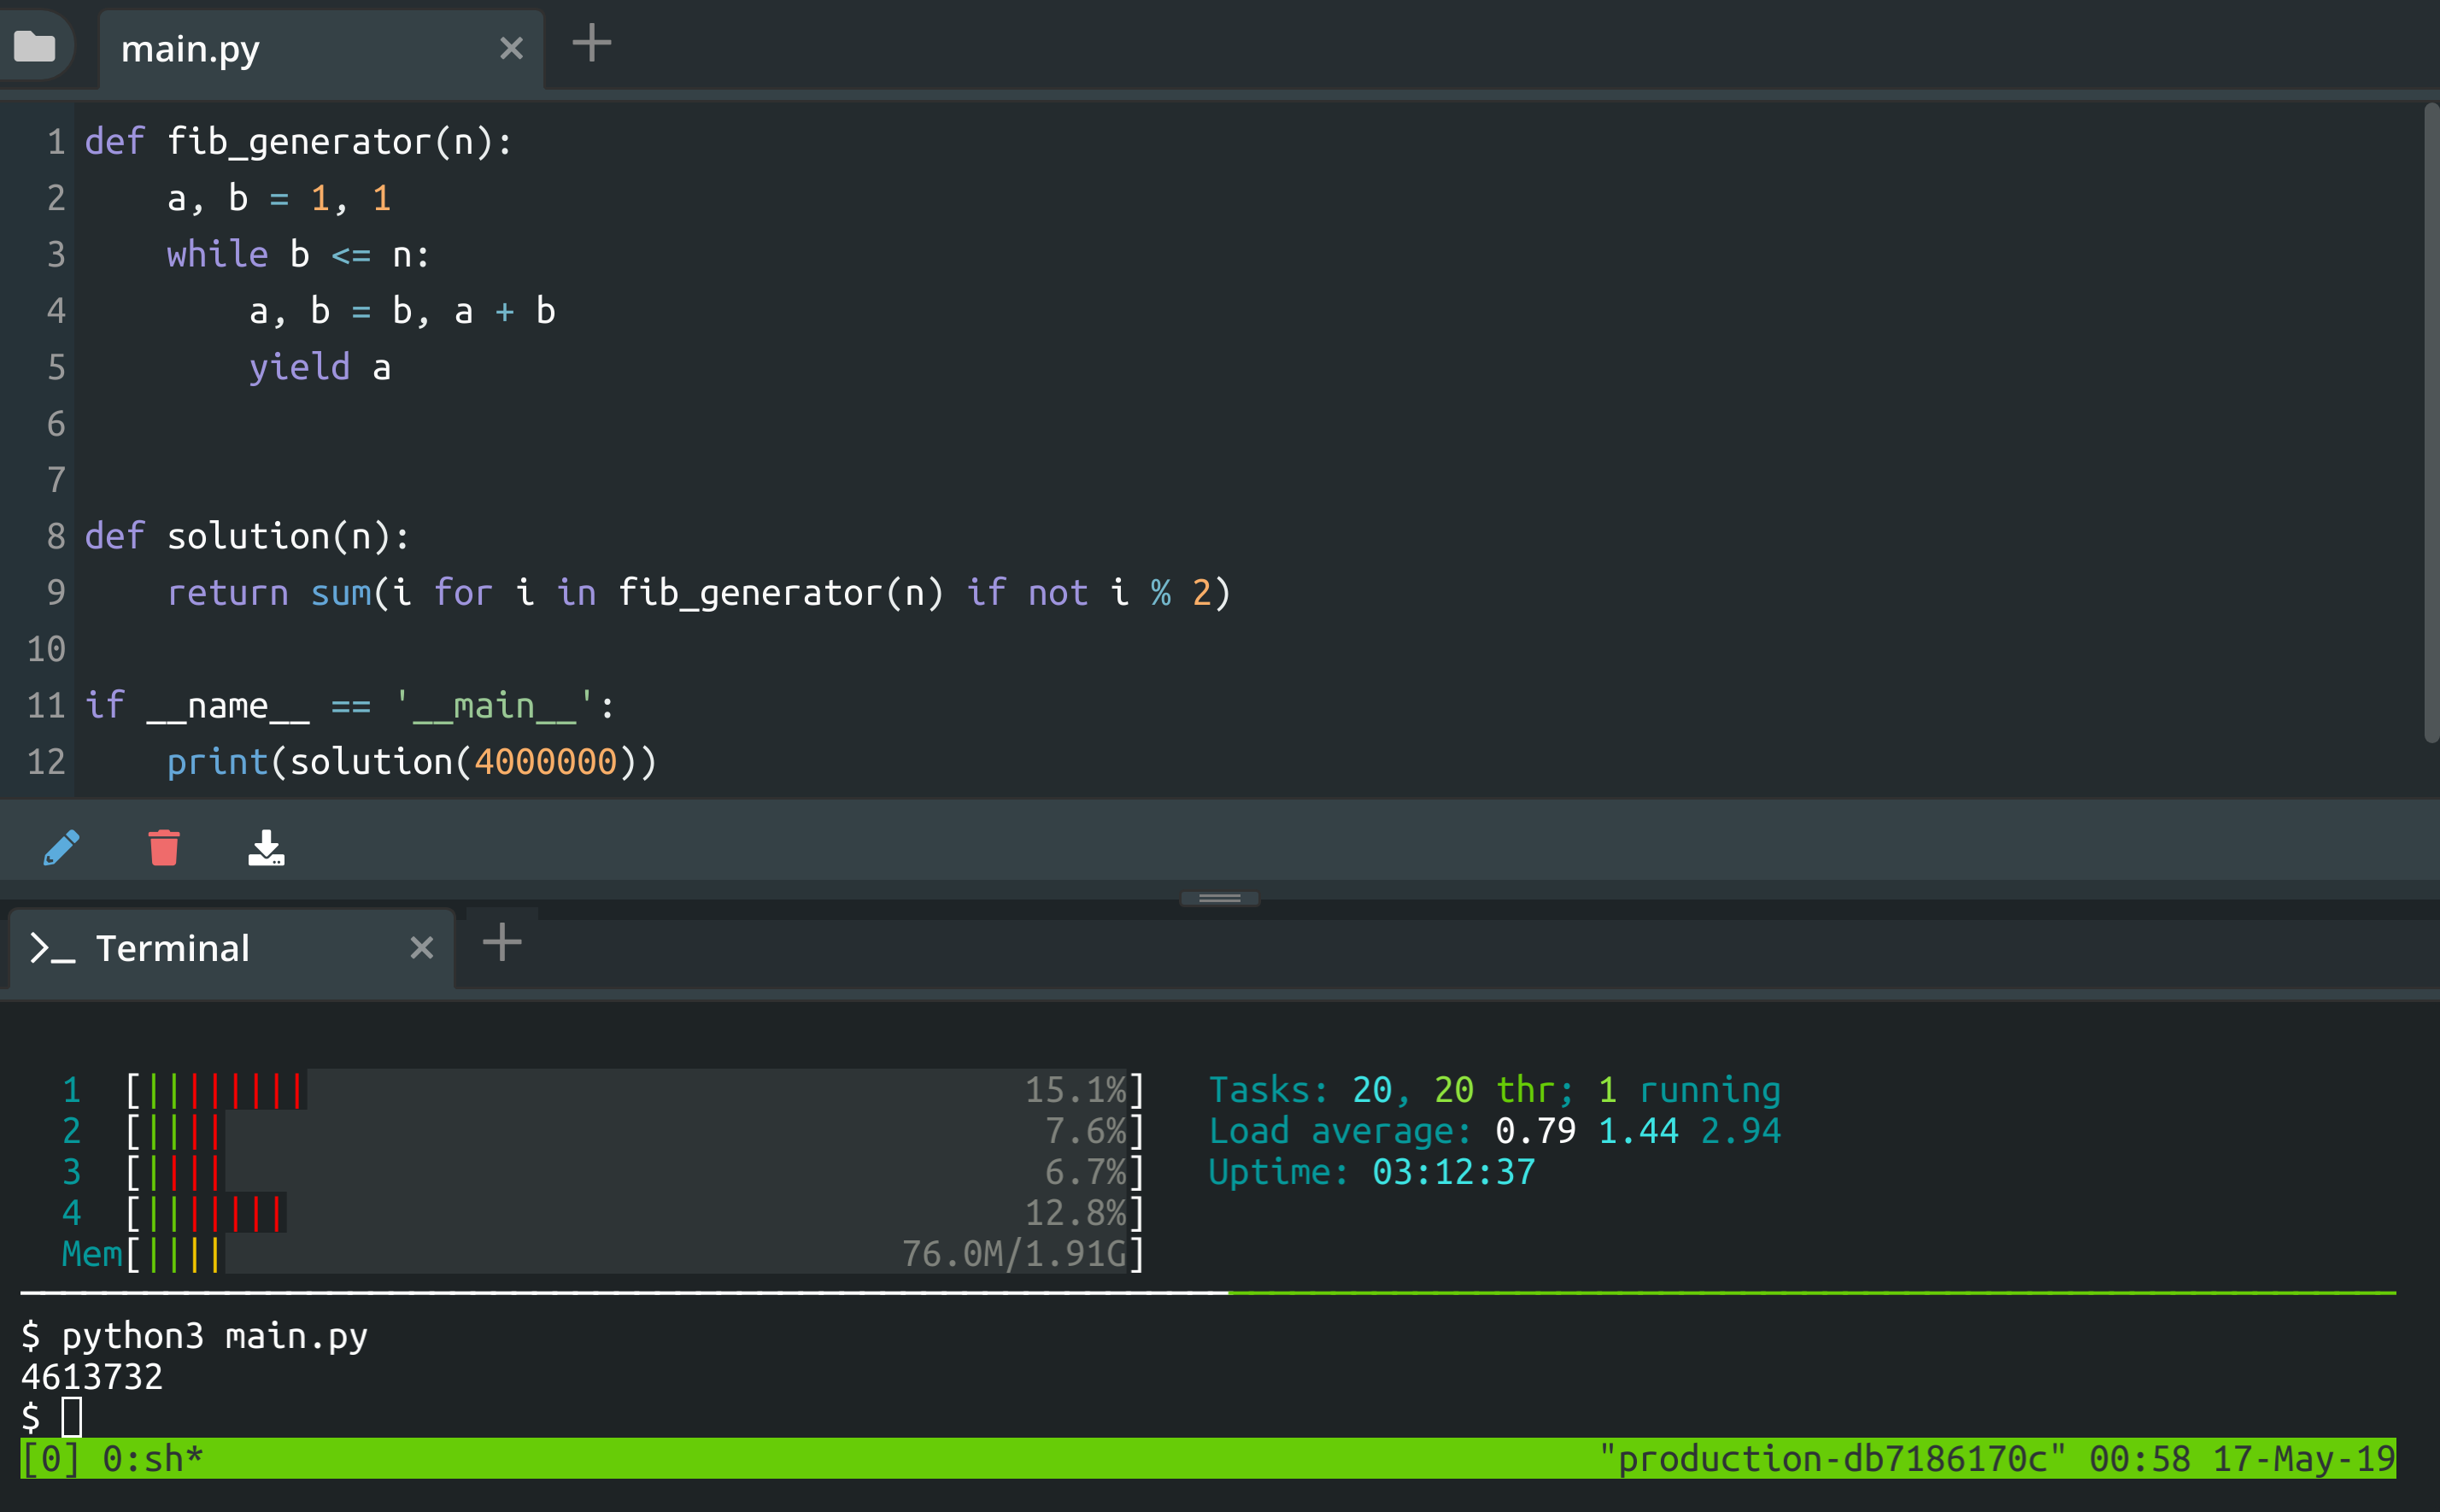Viewport: 2440px width, 1512px height.
Task: Click the red trash delete icon
Action: point(164,847)
